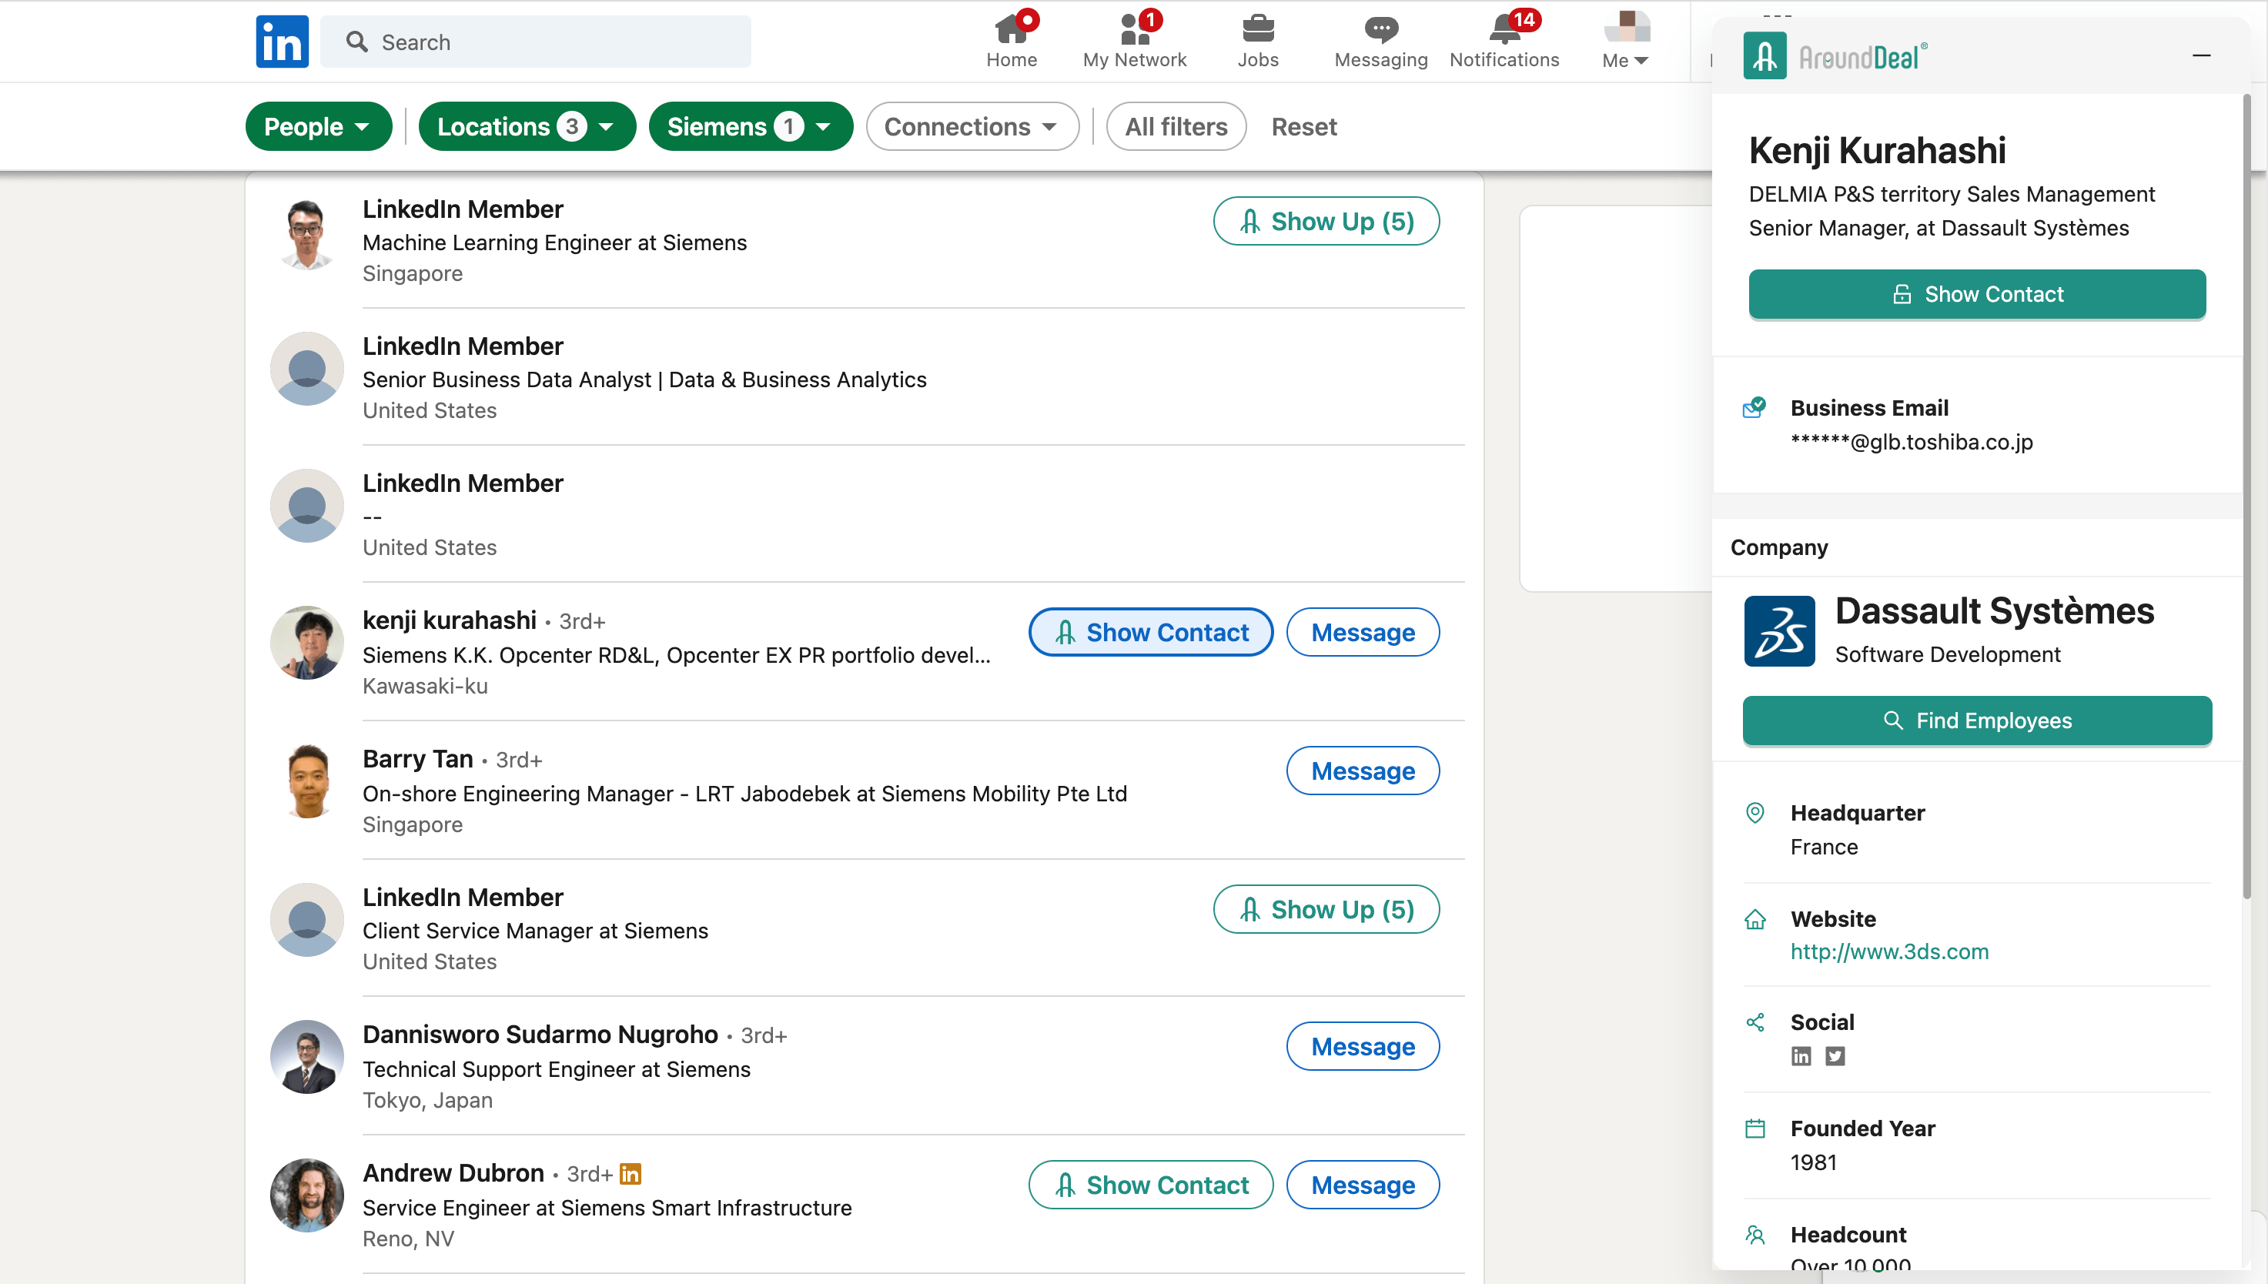
Task: Open All filters panel
Action: pyautogui.click(x=1176, y=126)
